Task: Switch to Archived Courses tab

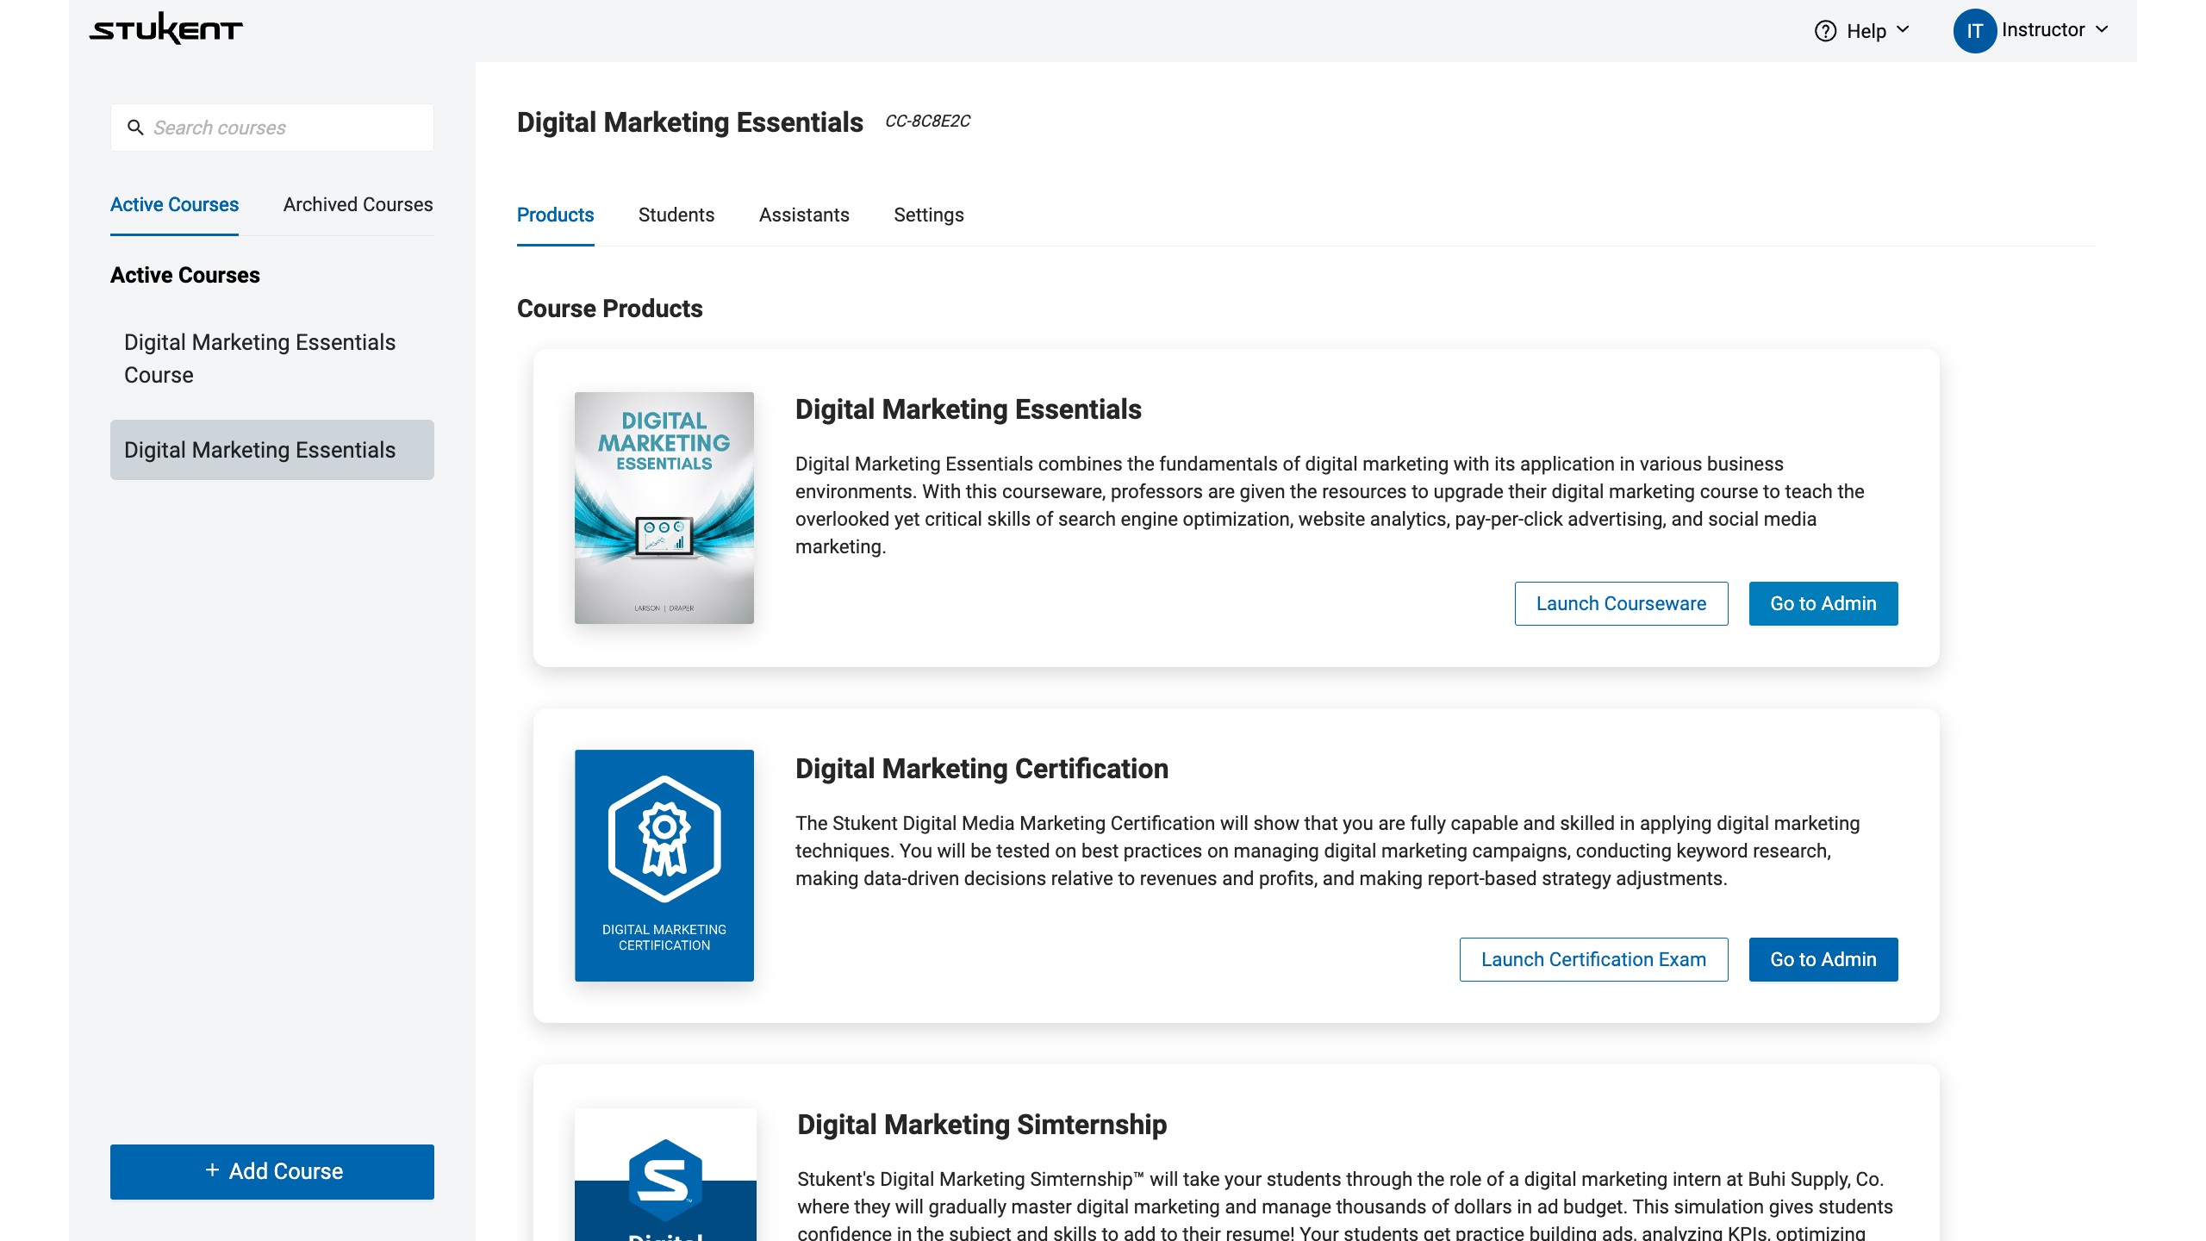Action: [358, 205]
